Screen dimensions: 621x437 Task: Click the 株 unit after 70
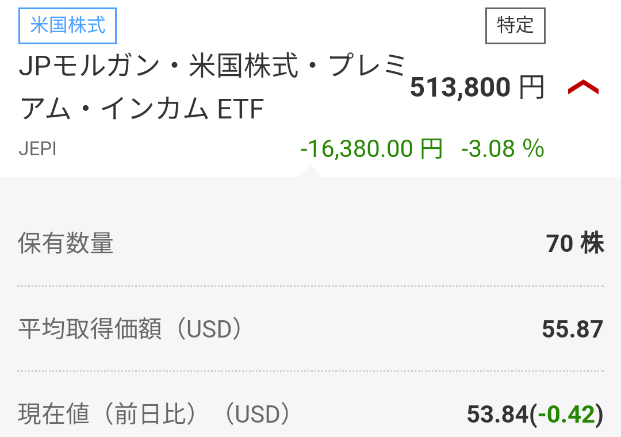point(592,243)
